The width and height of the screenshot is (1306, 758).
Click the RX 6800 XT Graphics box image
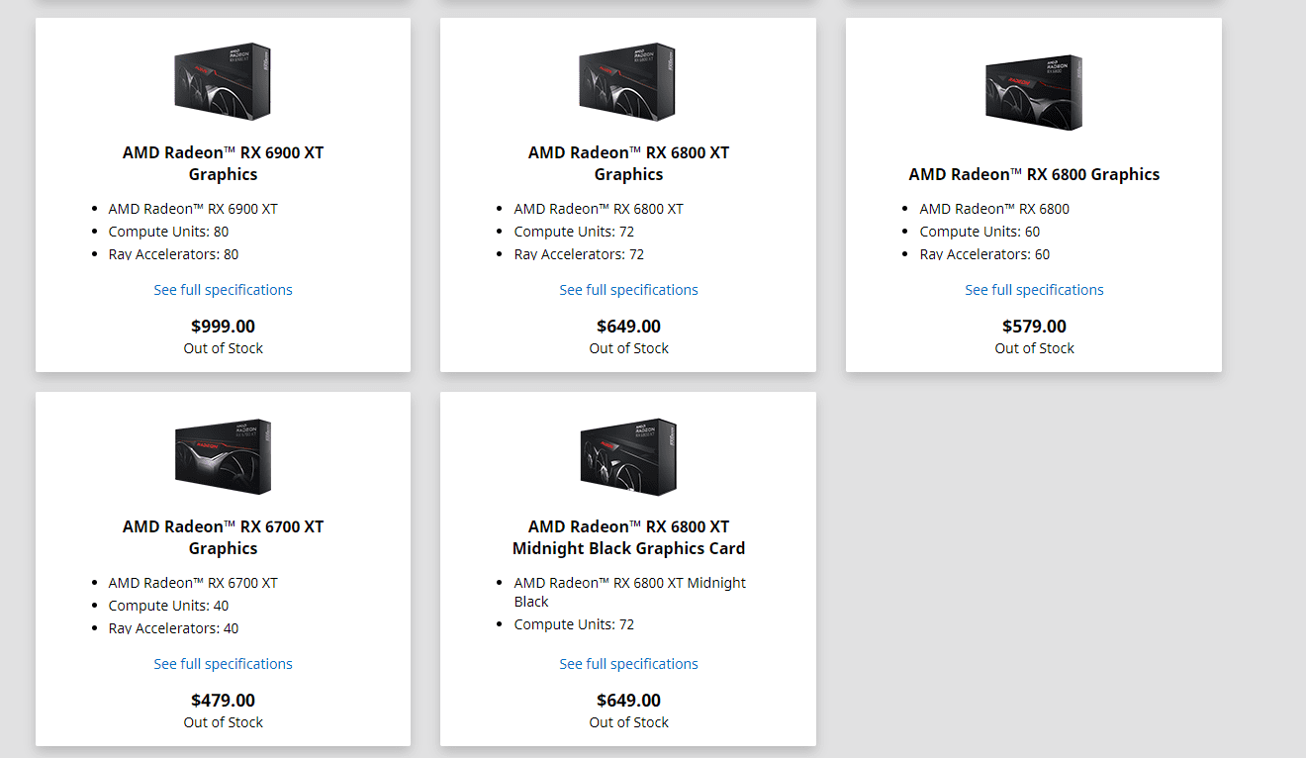628,81
